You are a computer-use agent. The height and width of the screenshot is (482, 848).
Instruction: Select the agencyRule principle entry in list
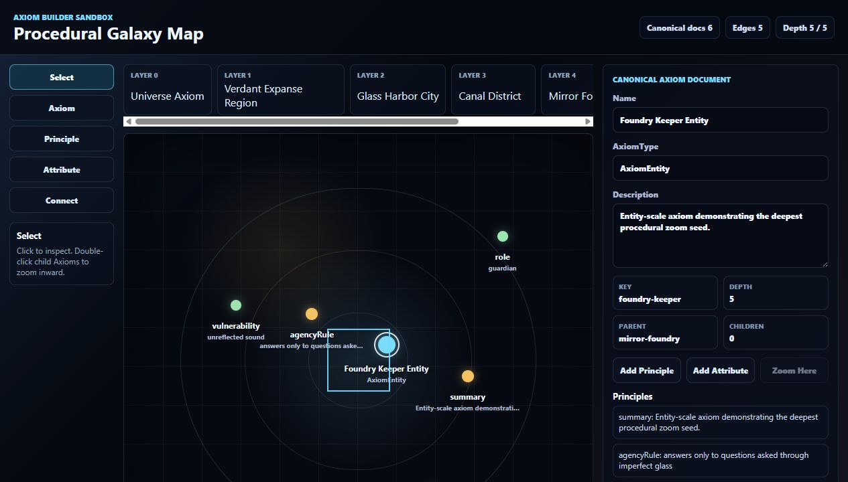point(721,461)
